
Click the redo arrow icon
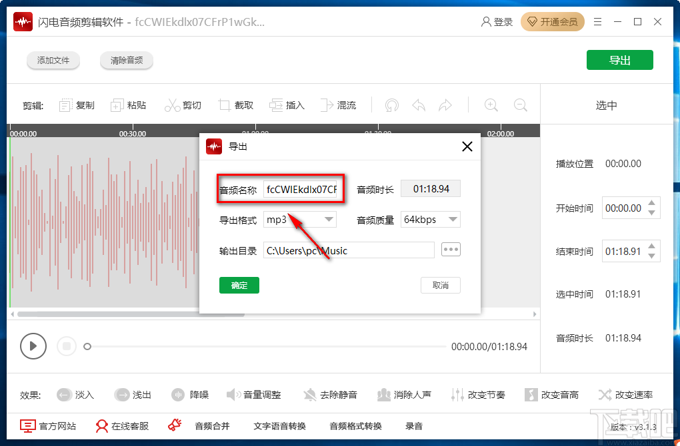pos(445,105)
